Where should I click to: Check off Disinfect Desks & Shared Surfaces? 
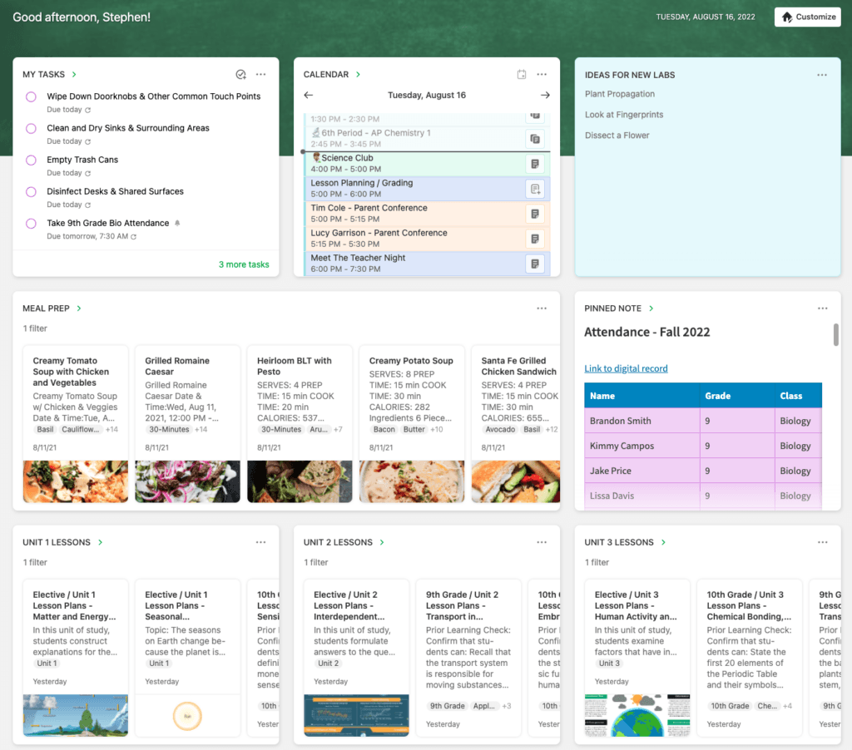[x=31, y=192]
